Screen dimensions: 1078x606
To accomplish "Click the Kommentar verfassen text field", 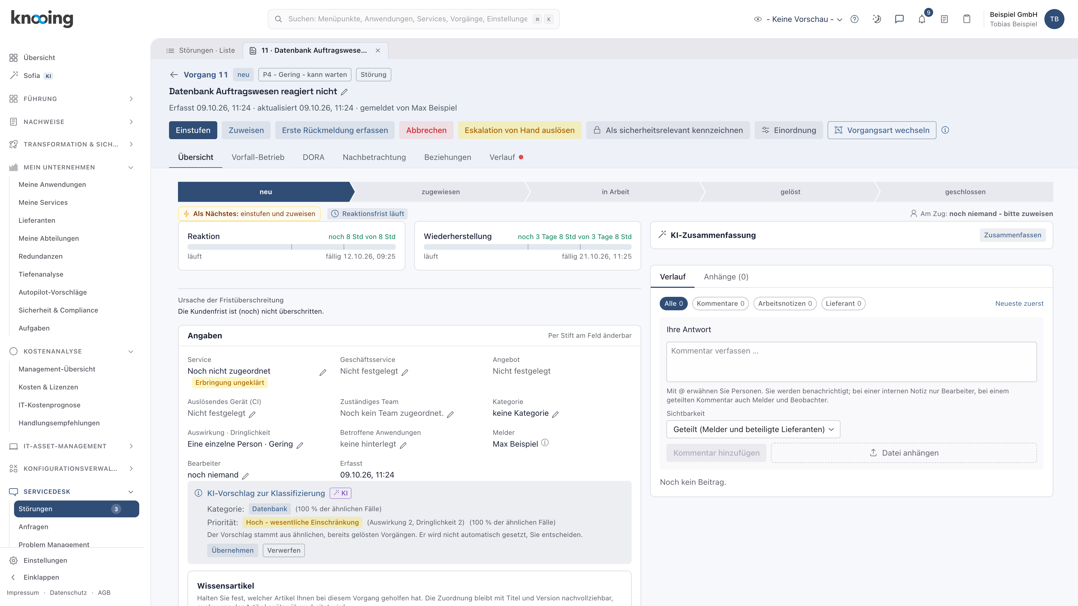I will 851,362.
